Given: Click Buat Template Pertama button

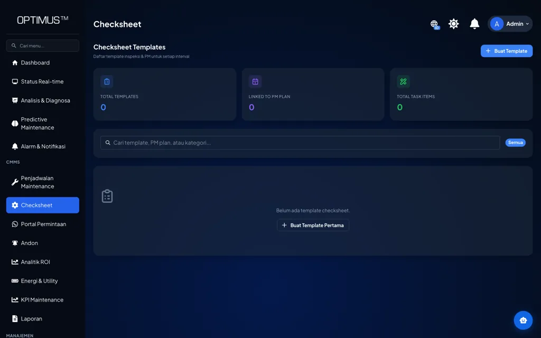Looking at the screenshot, I should point(313,225).
